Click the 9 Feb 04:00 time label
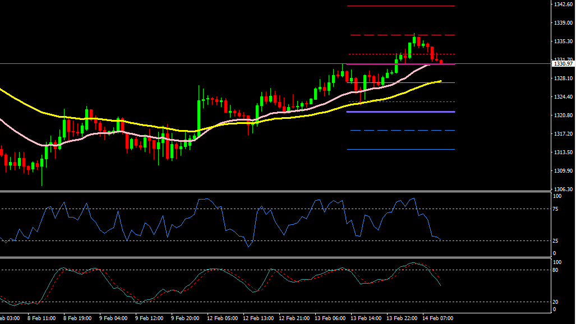The height and width of the screenshot is (324, 576). [x=113, y=318]
